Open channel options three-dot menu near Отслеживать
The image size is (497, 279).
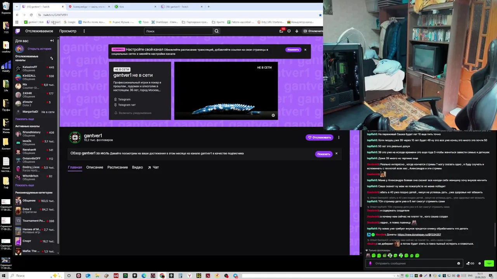coord(339,137)
